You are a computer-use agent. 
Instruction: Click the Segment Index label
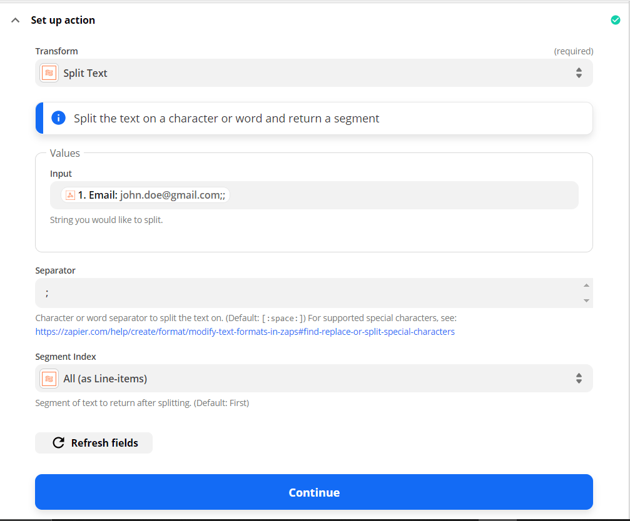pos(66,357)
